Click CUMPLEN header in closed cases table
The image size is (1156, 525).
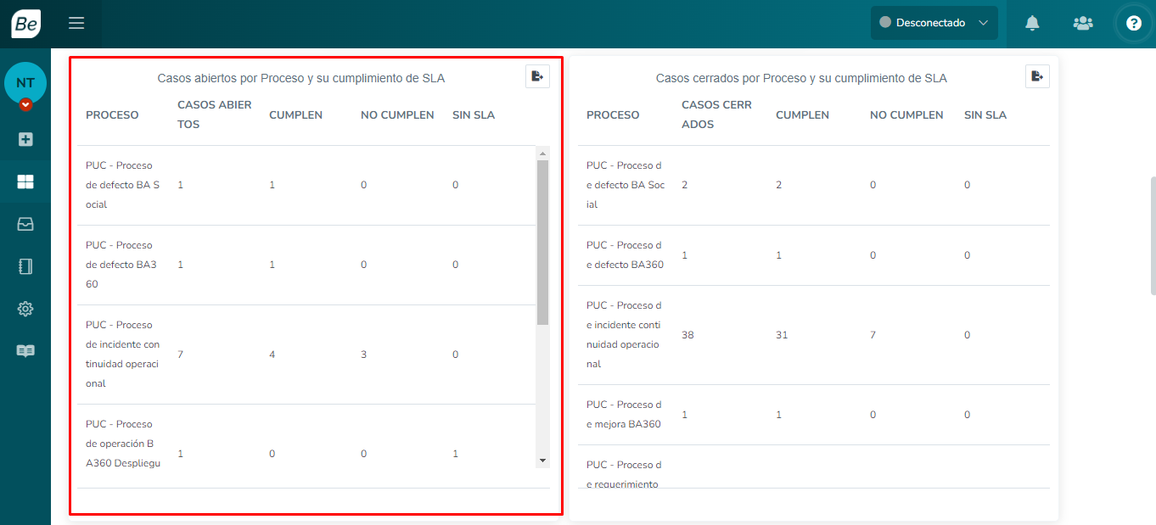802,114
